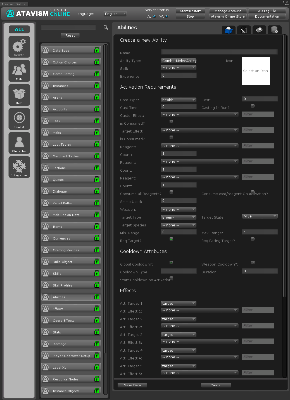Disable the Global Cooldown? checkbox

(x=171, y=262)
